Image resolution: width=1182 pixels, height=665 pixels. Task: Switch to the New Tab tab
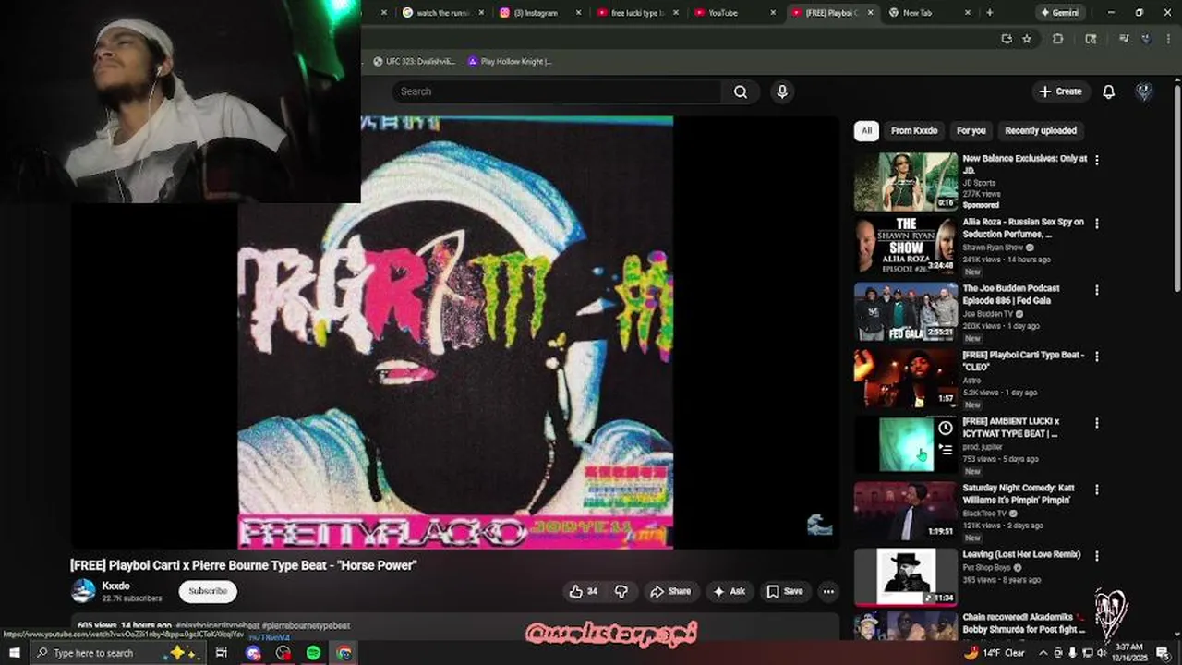928,13
